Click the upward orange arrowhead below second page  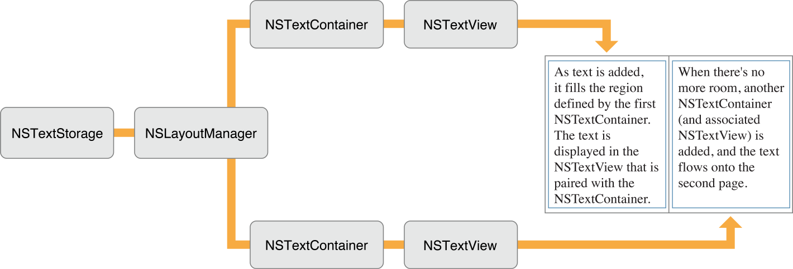coord(730,222)
